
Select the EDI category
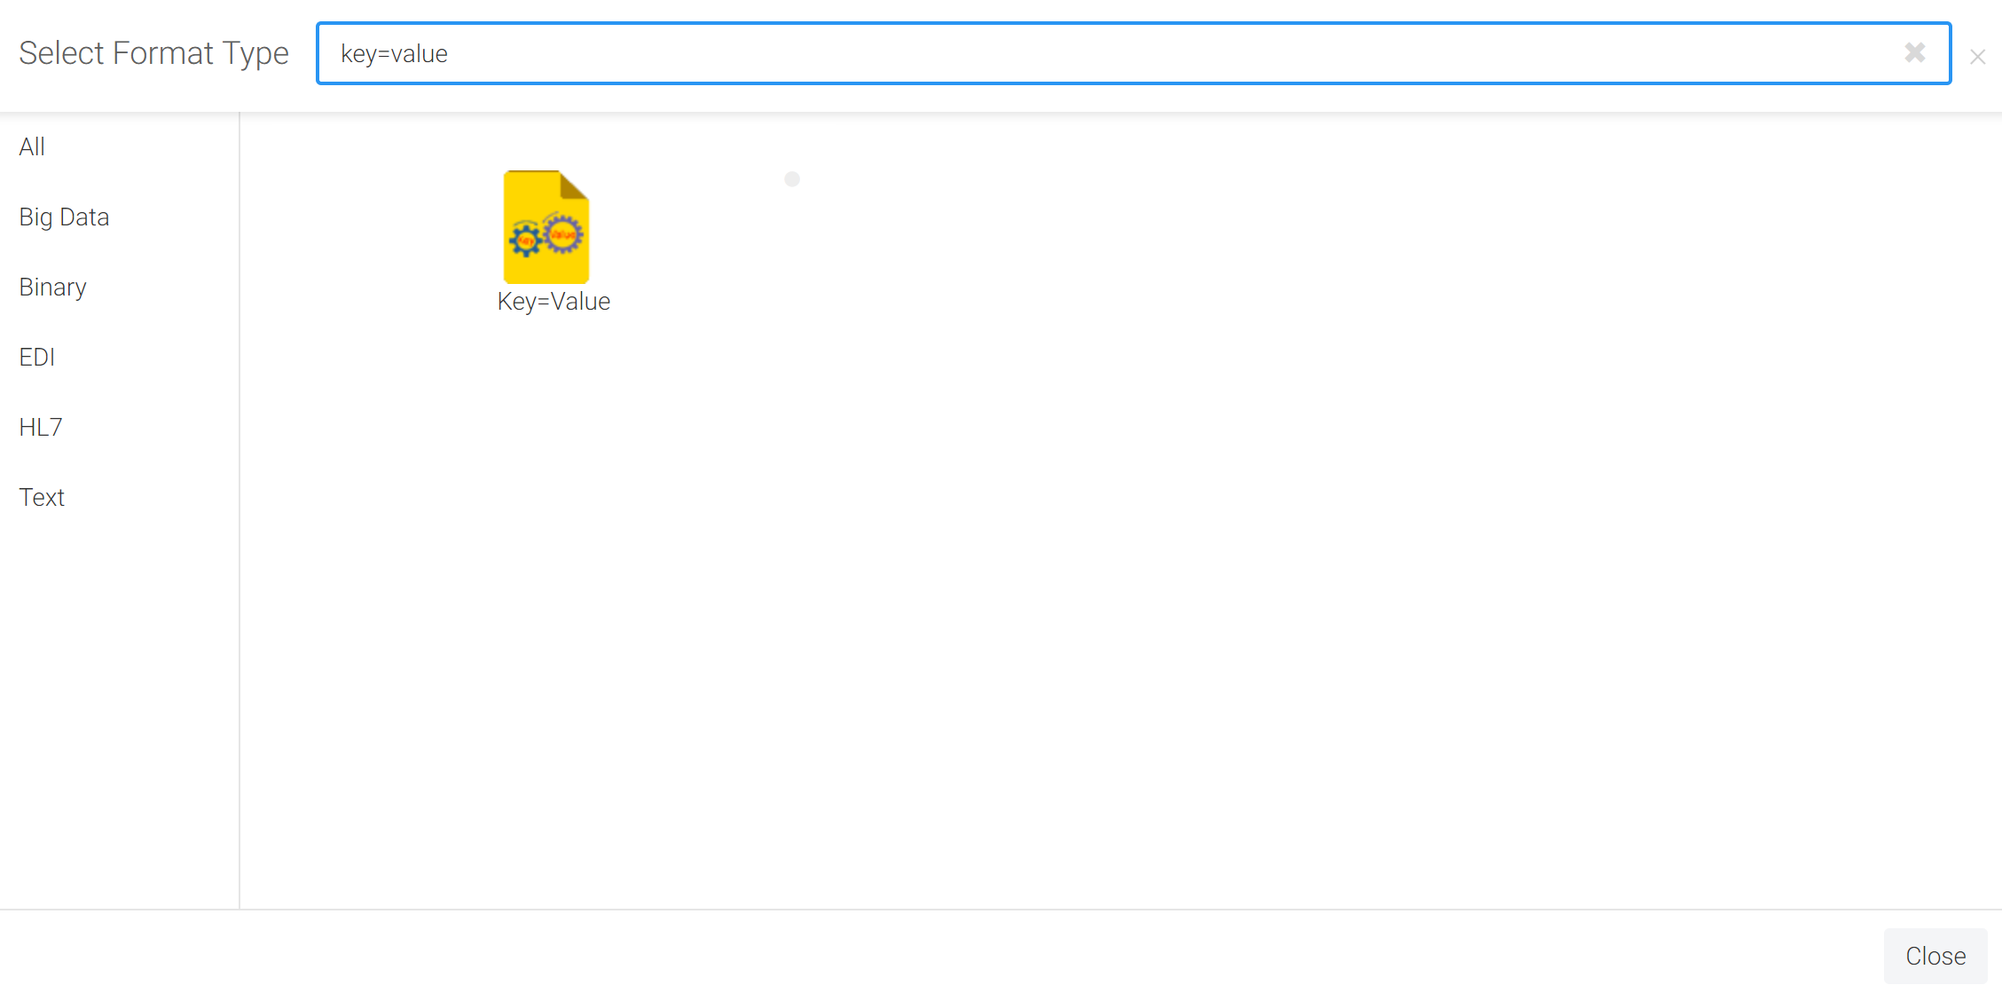[37, 357]
